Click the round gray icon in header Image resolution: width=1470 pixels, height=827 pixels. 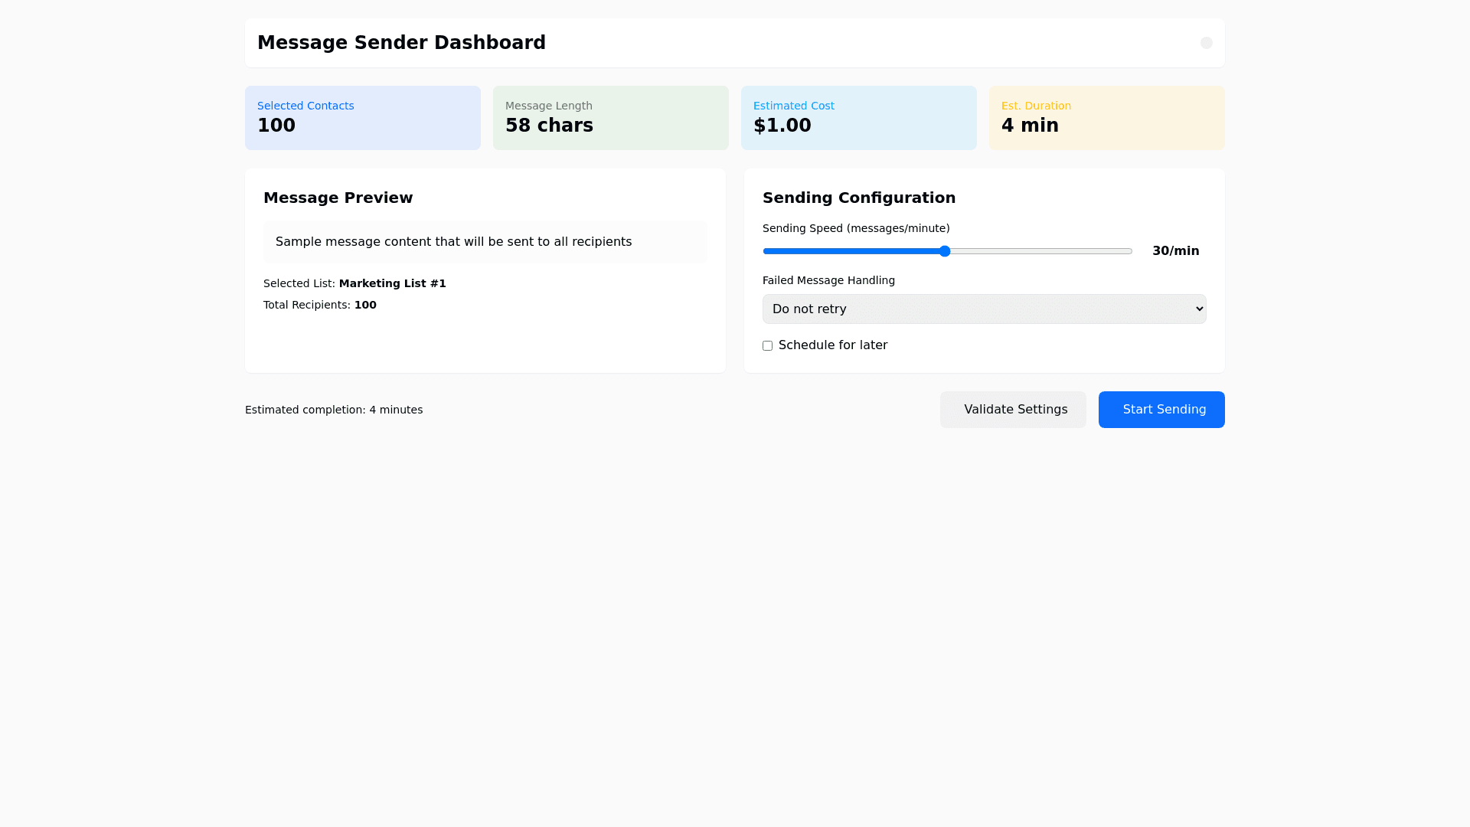(1206, 43)
